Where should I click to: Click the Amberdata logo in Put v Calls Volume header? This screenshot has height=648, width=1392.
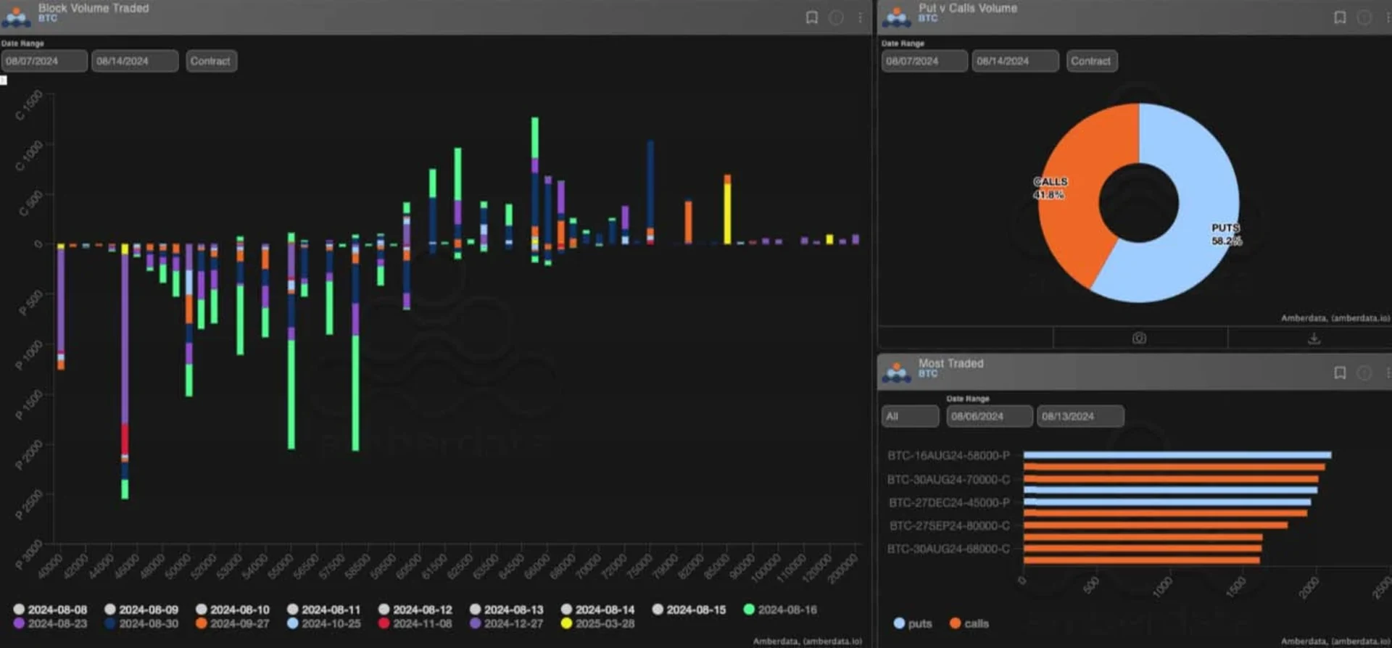[897, 16]
